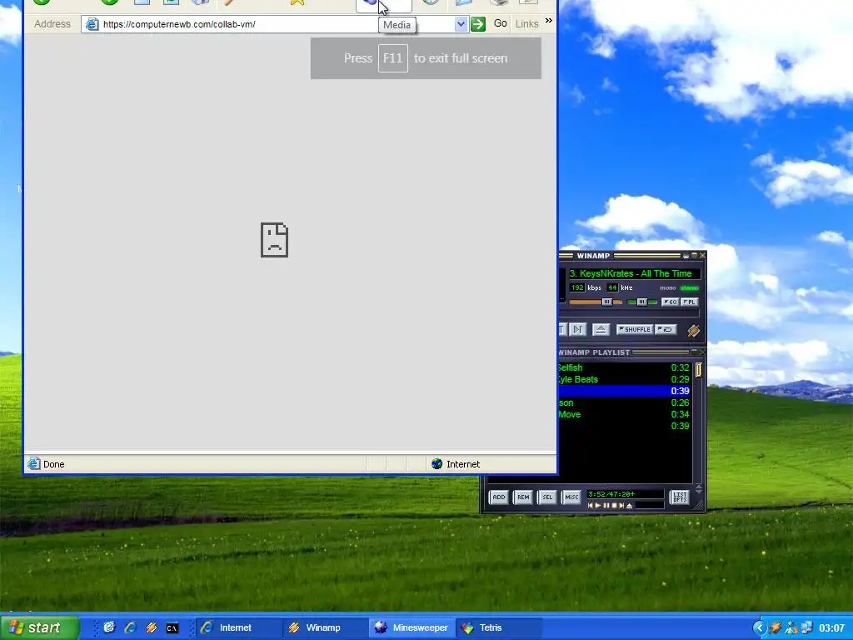853x640 pixels.
Task: Open the REM menu in Winamp playlist
Action: coord(523,497)
